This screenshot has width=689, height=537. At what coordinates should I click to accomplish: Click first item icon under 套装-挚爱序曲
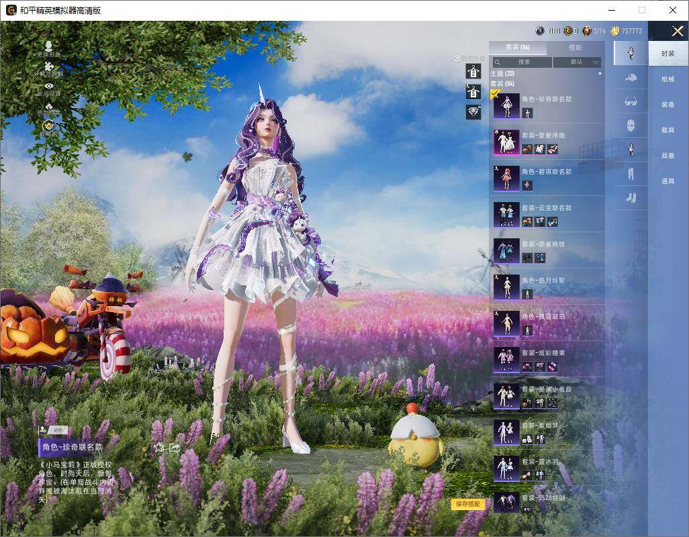[527, 149]
